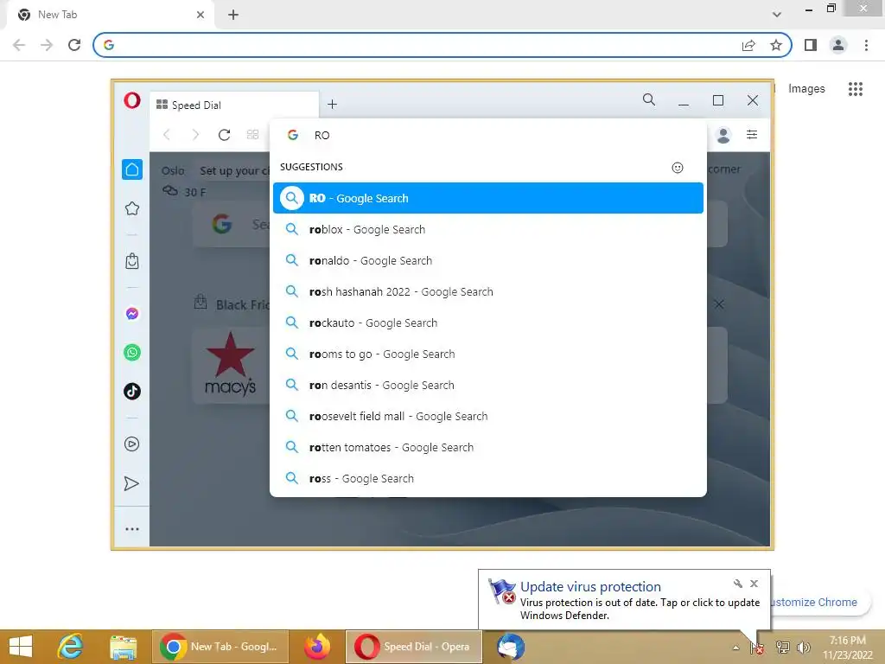
Task: Choose the roosevelt field mall suggestion
Action: pos(488,416)
